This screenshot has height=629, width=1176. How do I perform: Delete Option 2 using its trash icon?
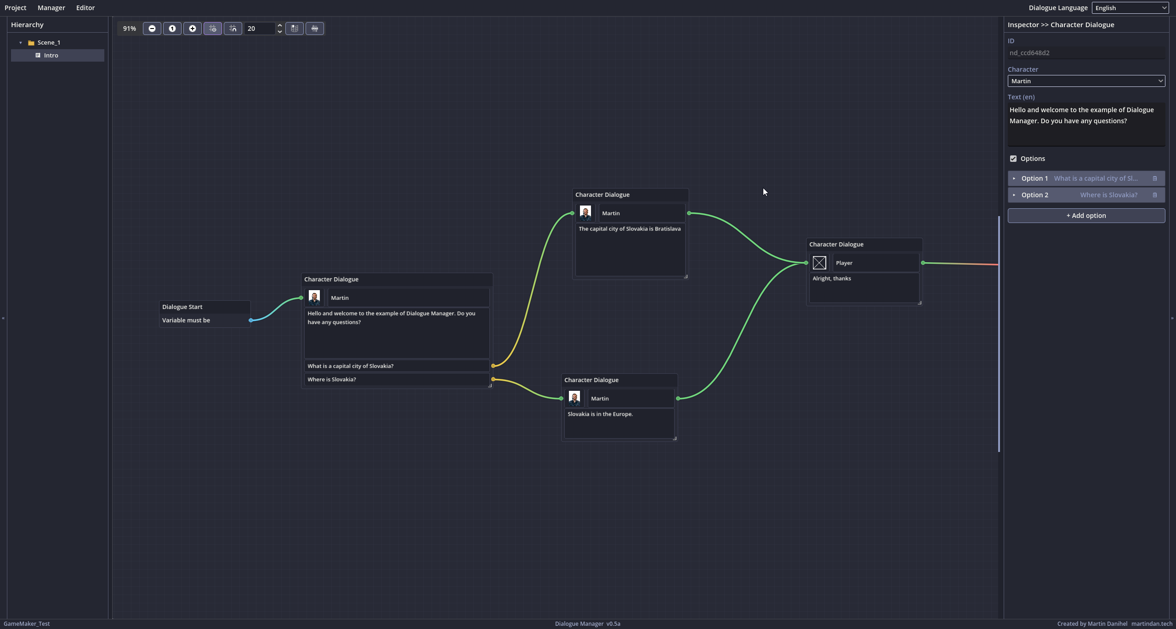1155,195
